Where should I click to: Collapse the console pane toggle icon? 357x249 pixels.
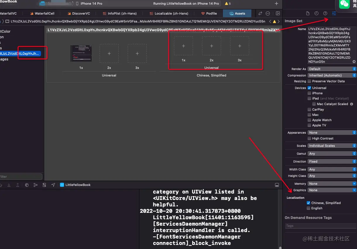pos(277,185)
